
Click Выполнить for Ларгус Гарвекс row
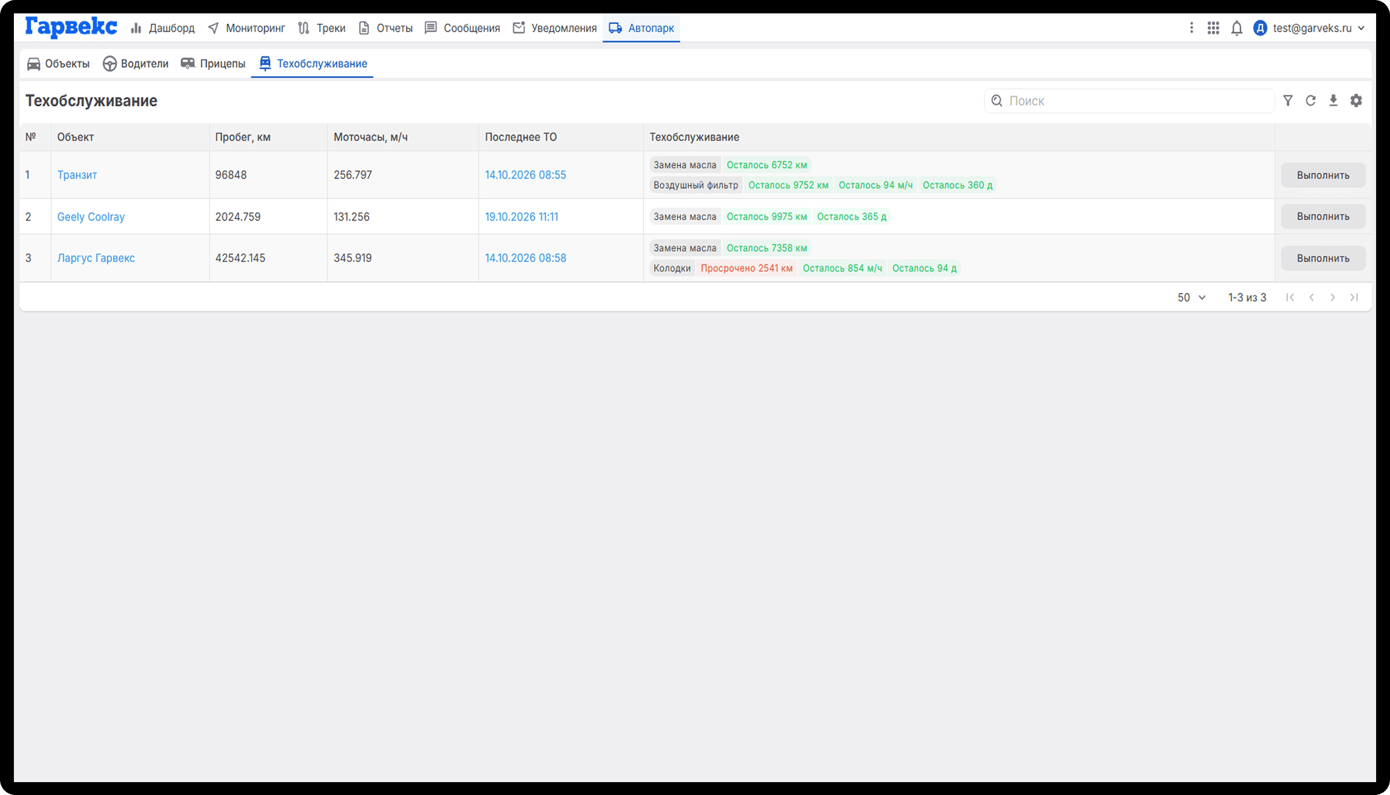click(x=1323, y=258)
